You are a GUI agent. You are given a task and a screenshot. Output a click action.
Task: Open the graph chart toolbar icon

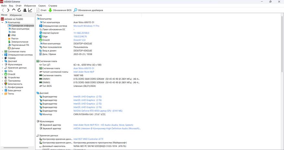[30, 10]
